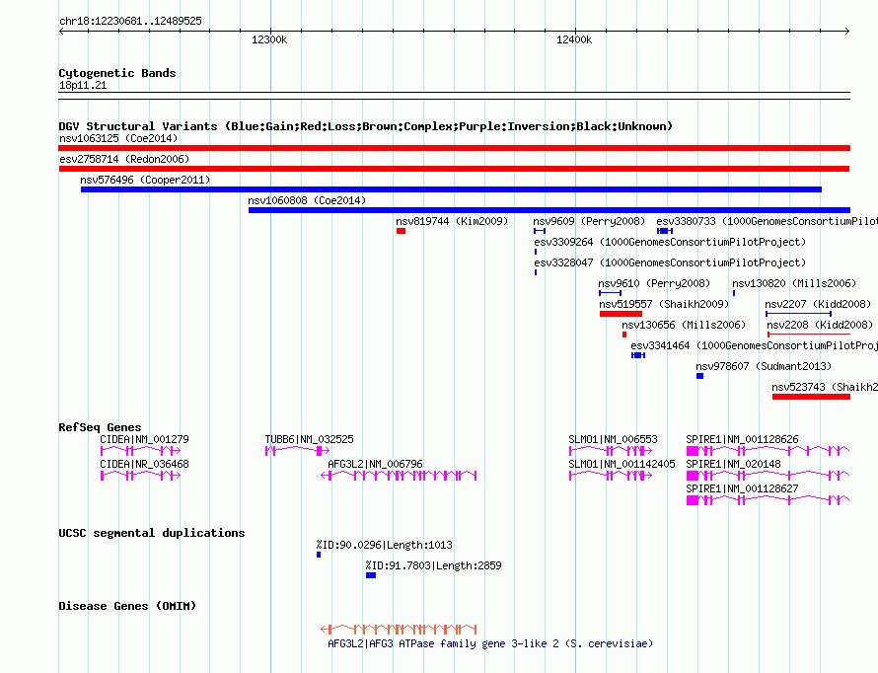
Task: Click the cytogenetic band horizontal bar
Action: tap(454, 96)
